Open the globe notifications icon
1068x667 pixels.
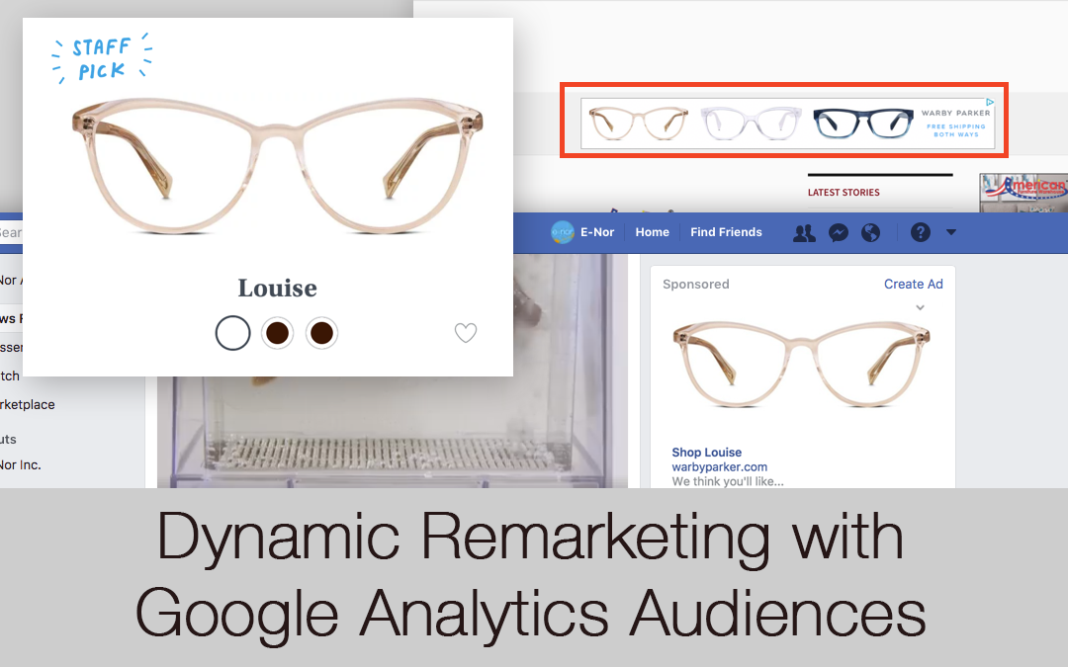click(870, 233)
